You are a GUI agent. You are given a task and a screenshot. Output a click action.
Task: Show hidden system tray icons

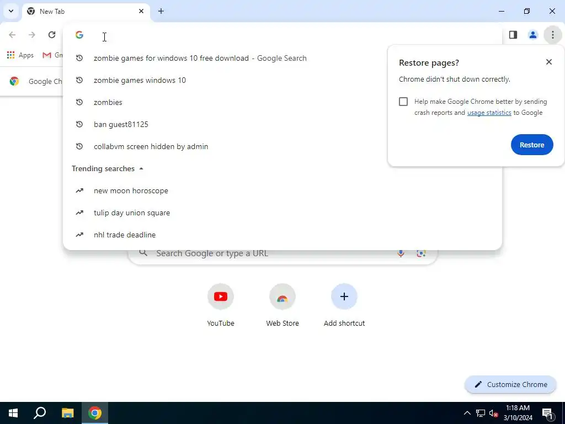467,413
